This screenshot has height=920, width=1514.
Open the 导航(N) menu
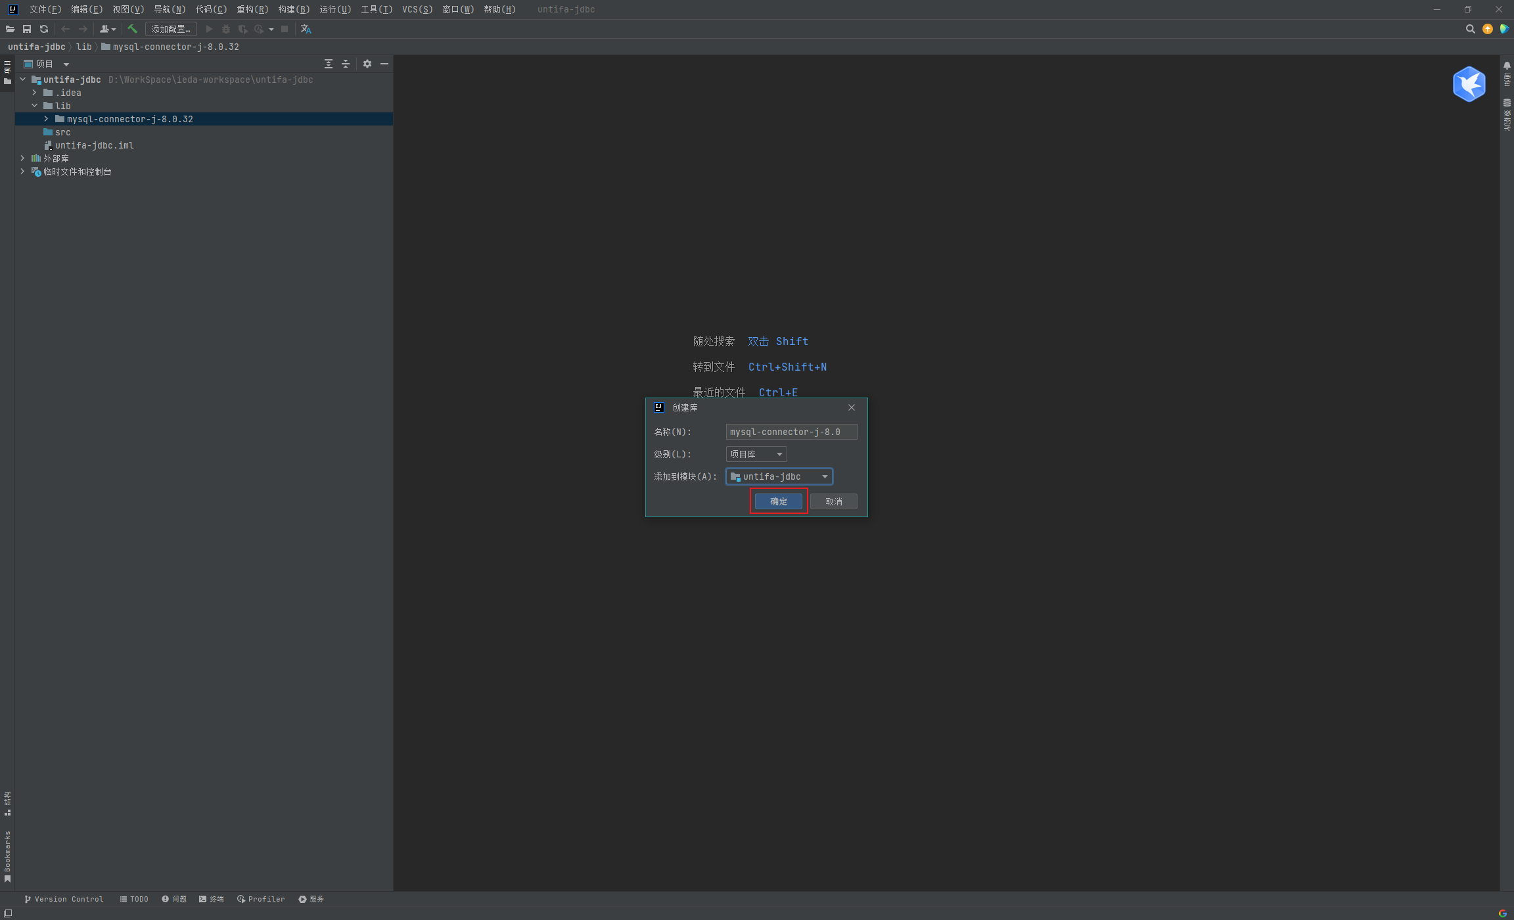pyautogui.click(x=170, y=9)
